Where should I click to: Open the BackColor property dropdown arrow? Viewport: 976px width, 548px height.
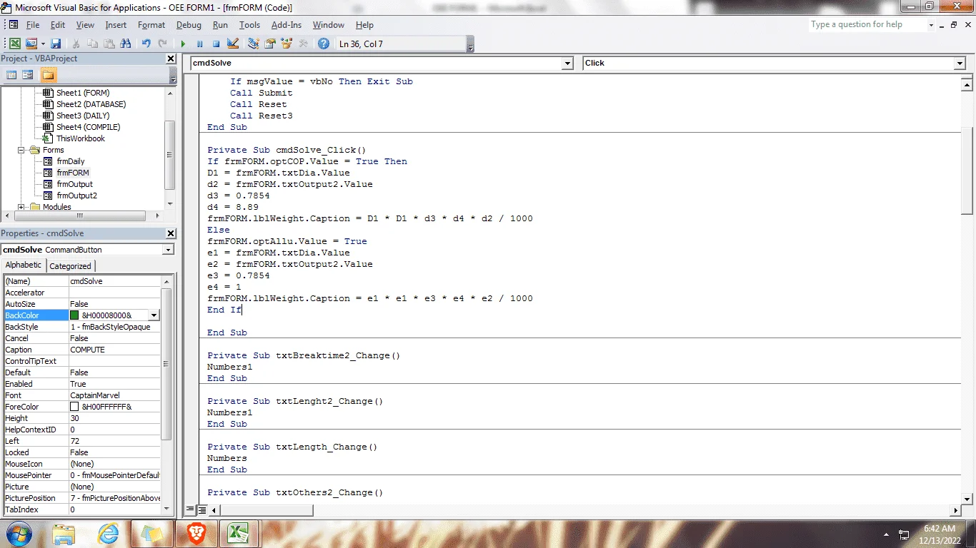tap(154, 315)
